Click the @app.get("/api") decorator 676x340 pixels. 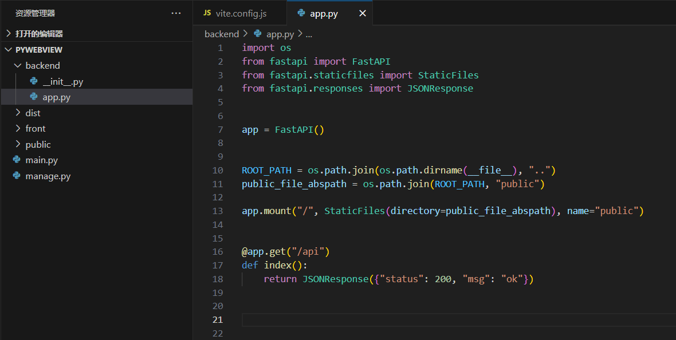pos(286,252)
